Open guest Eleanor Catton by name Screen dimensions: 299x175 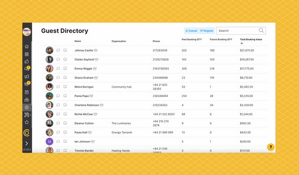[84, 123]
